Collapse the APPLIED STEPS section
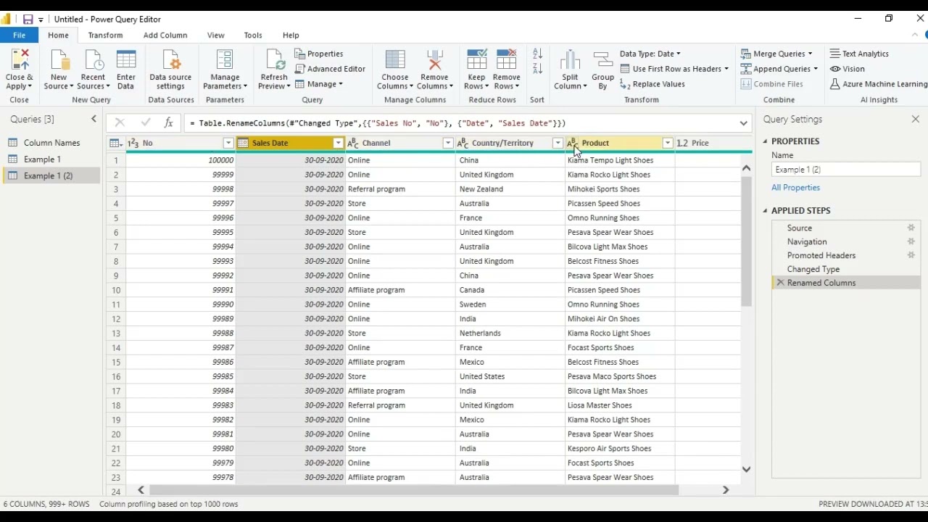The image size is (928, 522). pyautogui.click(x=765, y=211)
